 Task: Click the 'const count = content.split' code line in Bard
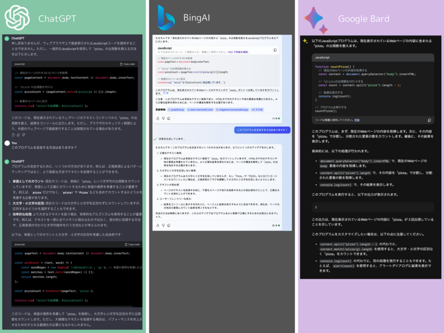[359, 85]
